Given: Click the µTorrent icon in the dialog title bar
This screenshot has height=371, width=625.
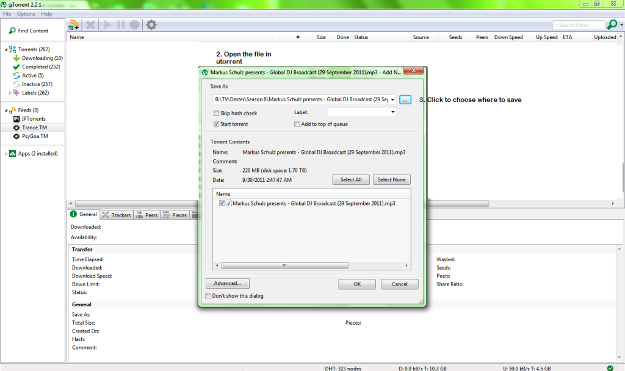Looking at the screenshot, I should (205, 73).
